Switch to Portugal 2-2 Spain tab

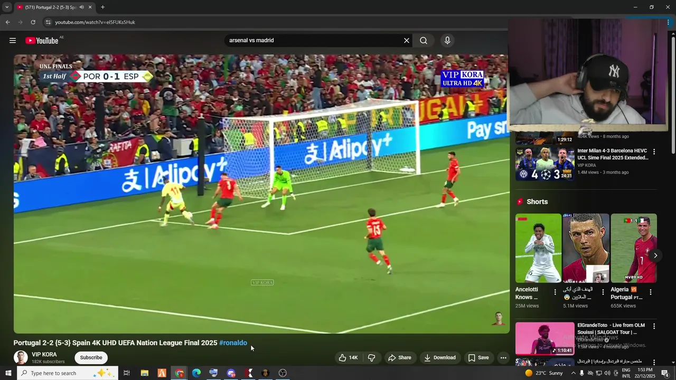point(50,7)
